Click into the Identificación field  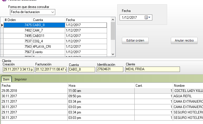(x=110, y=69)
